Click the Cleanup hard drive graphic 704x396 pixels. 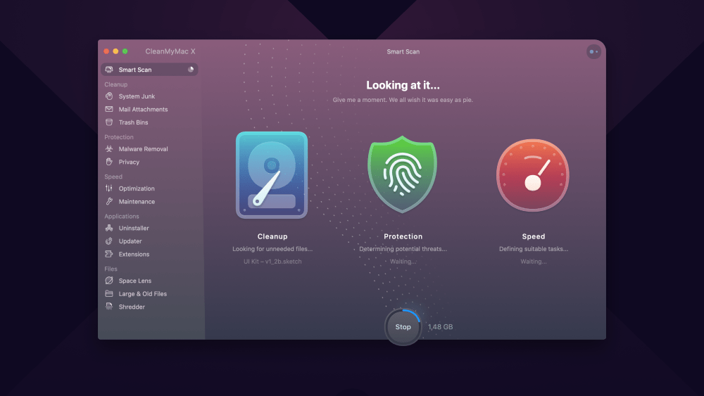272,174
